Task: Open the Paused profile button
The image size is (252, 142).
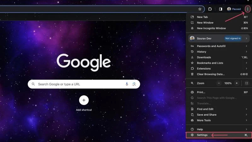Action: 234,9
